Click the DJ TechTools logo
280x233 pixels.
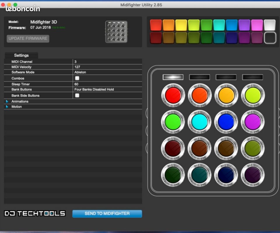coord(35,213)
